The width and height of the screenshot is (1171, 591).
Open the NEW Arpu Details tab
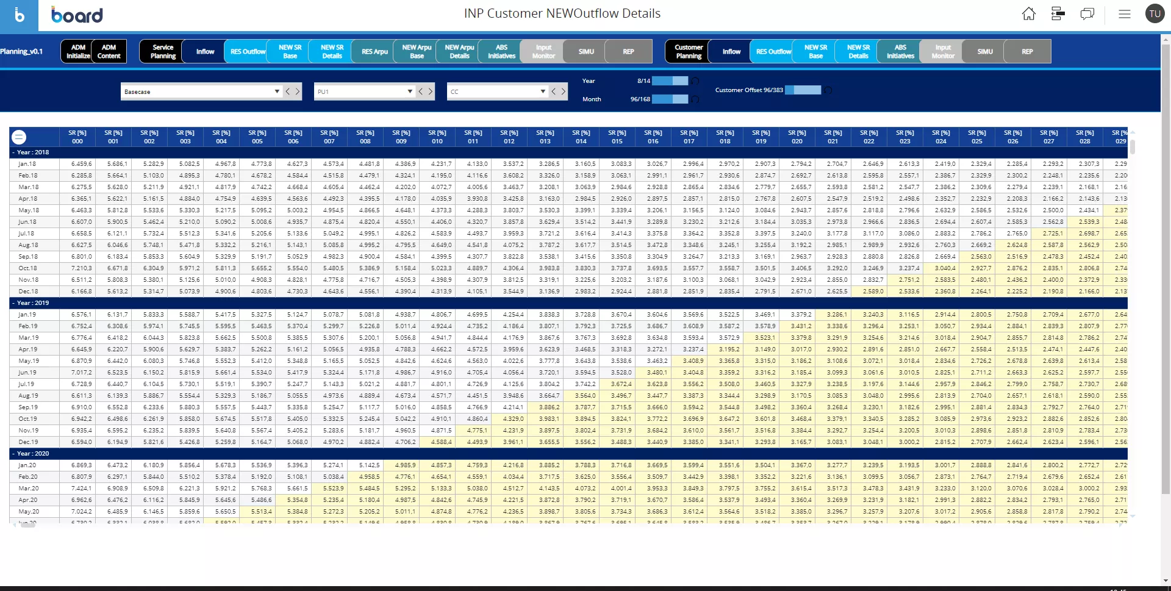[x=459, y=51]
